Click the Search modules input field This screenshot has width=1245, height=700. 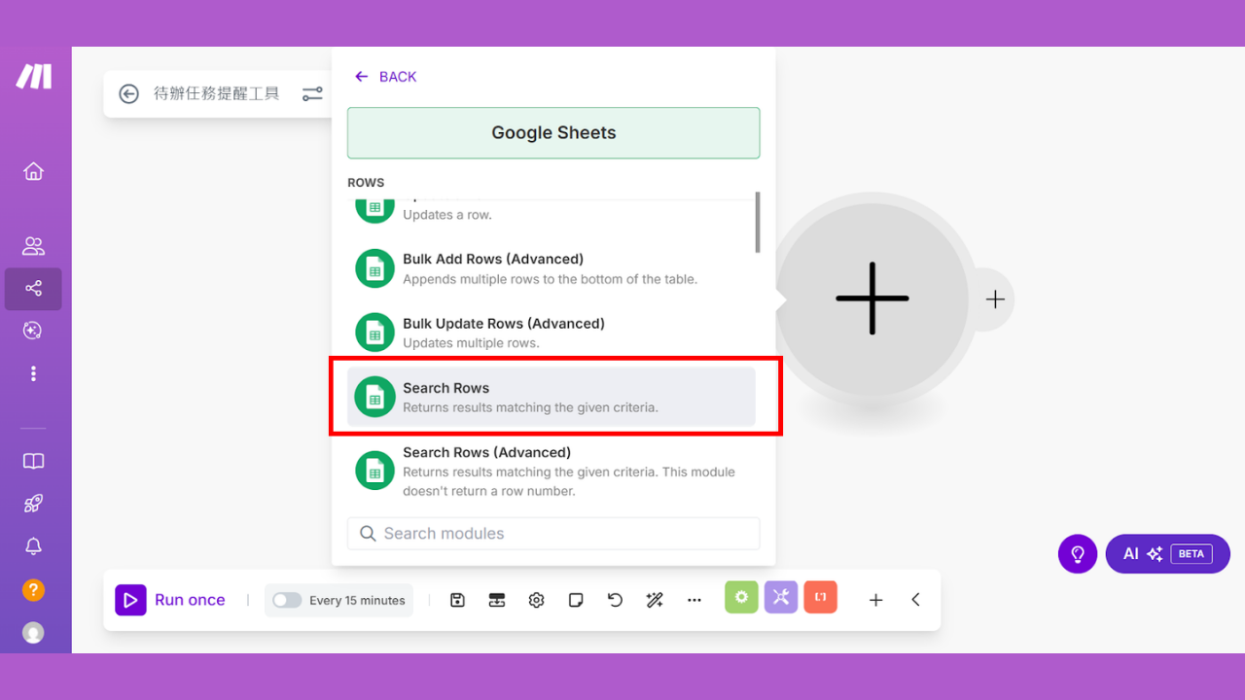(x=553, y=534)
